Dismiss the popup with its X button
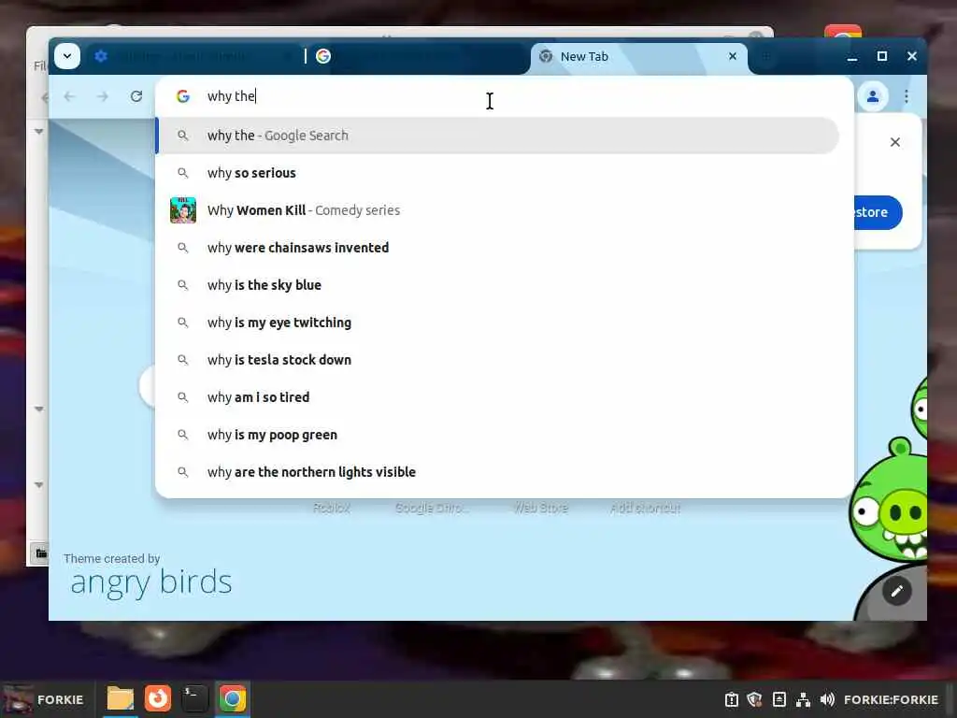This screenshot has height=718, width=957. 894,142
